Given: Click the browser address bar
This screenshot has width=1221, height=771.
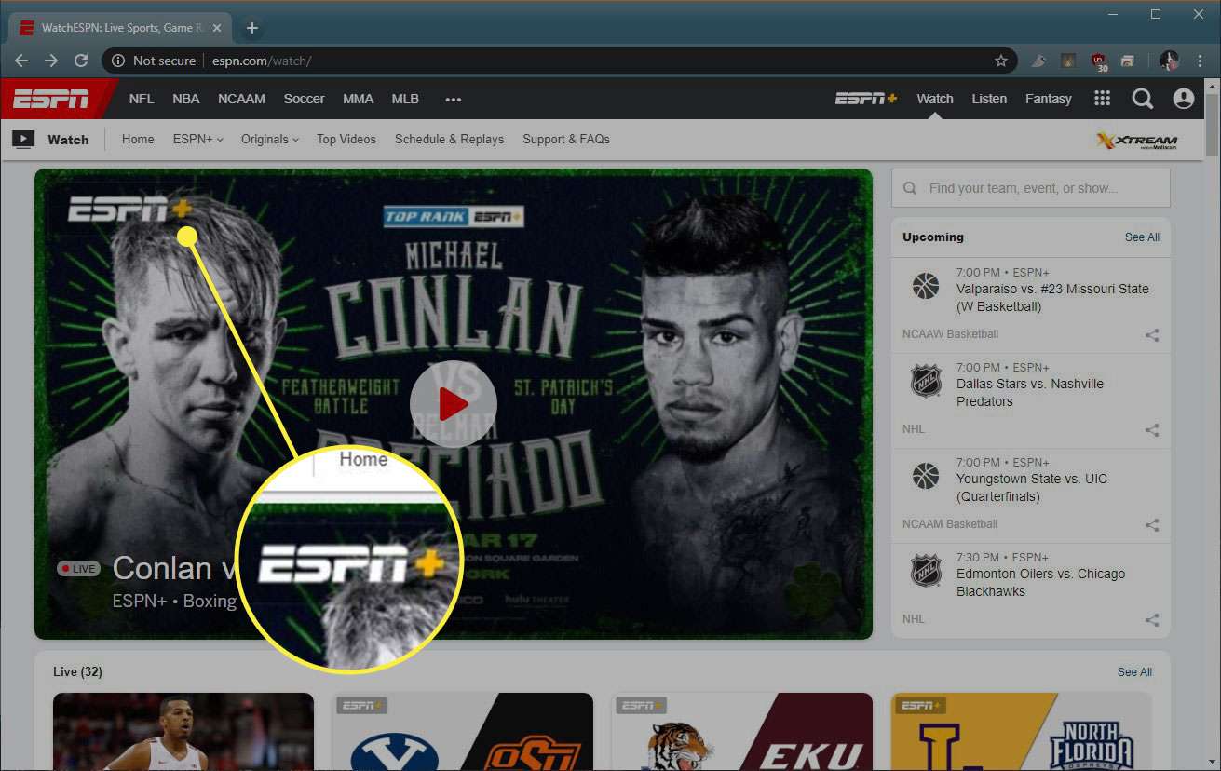Looking at the screenshot, I should [x=559, y=61].
